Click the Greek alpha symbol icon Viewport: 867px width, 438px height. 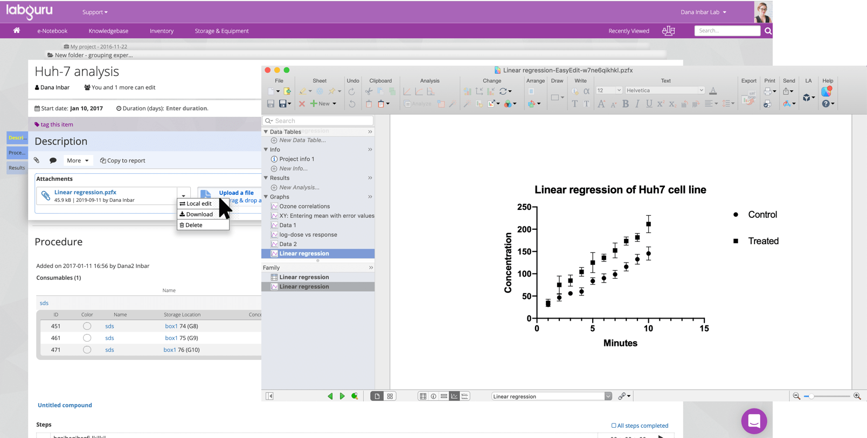click(x=587, y=91)
